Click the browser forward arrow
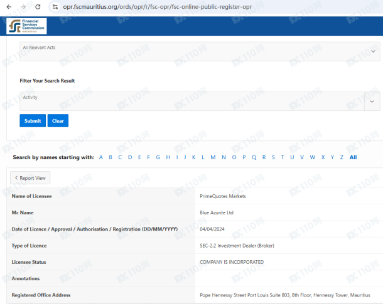Image resolution: width=383 pixels, height=304 pixels. tap(23, 7)
